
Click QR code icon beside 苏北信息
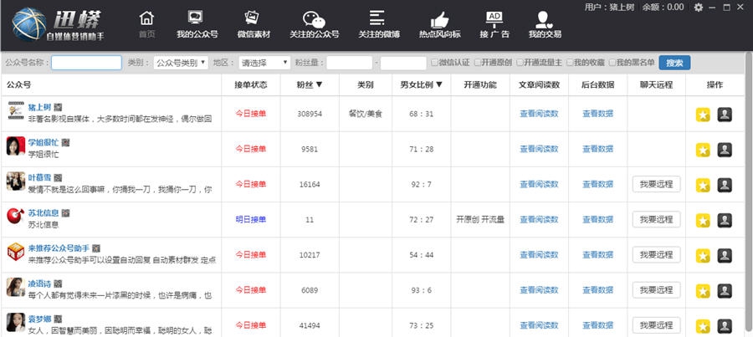66,213
